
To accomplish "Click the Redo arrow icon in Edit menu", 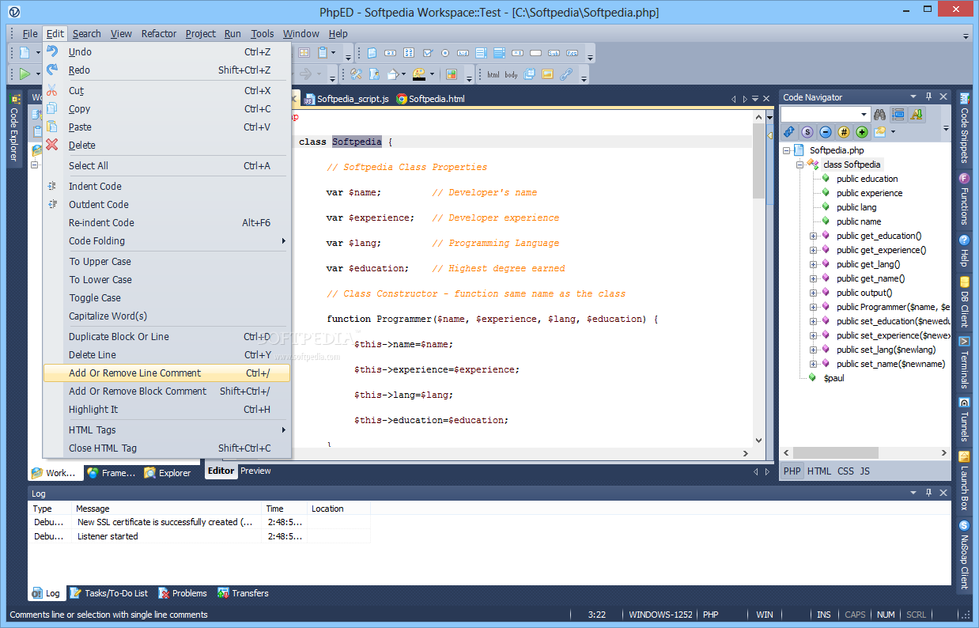I will click(52, 70).
